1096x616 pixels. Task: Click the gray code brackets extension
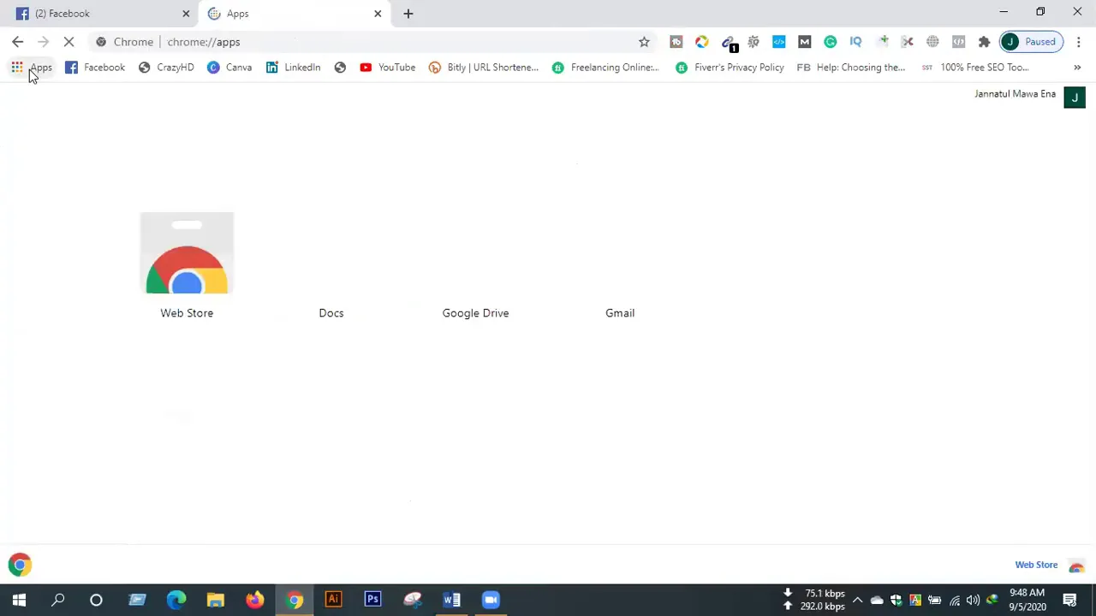point(959,42)
